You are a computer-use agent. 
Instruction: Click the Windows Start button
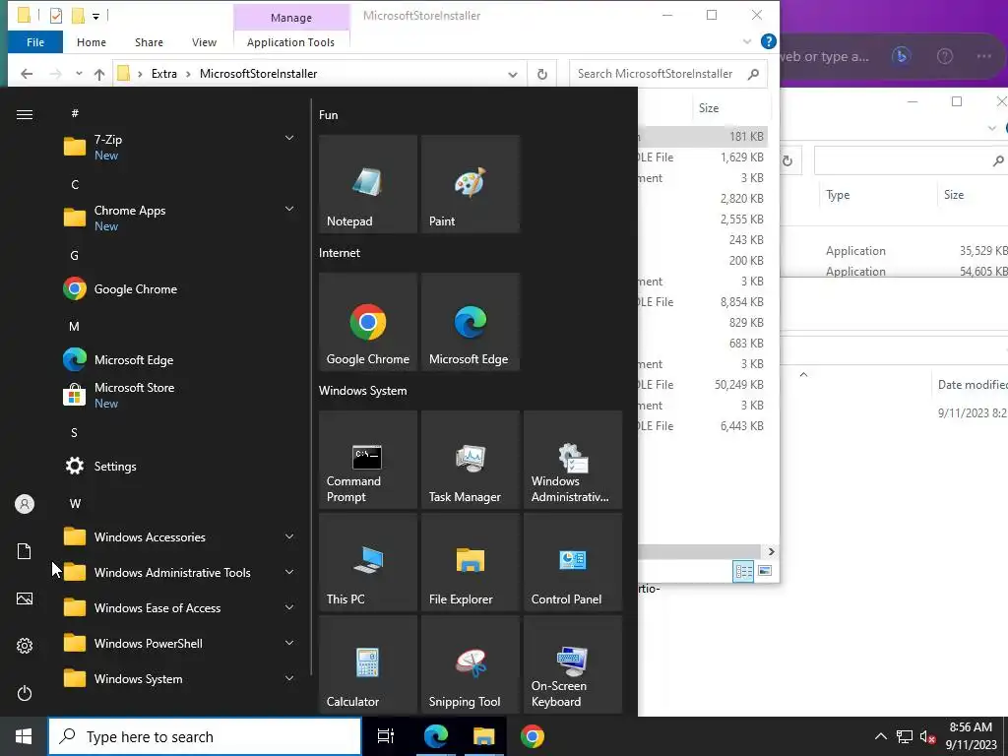tap(24, 736)
